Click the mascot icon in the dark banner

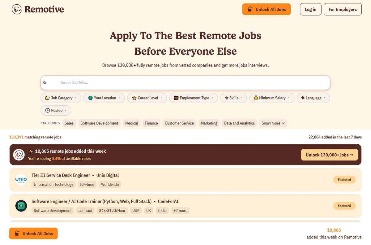point(19,155)
